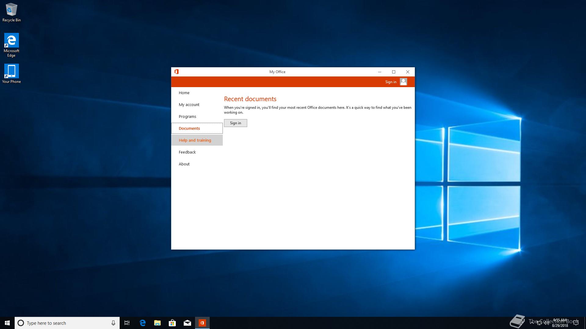Select the Documents section
The height and width of the screenshot is (329, 586).
[197, 128]
